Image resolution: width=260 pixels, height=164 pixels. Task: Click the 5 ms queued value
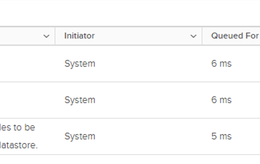(x=221, y=137)
